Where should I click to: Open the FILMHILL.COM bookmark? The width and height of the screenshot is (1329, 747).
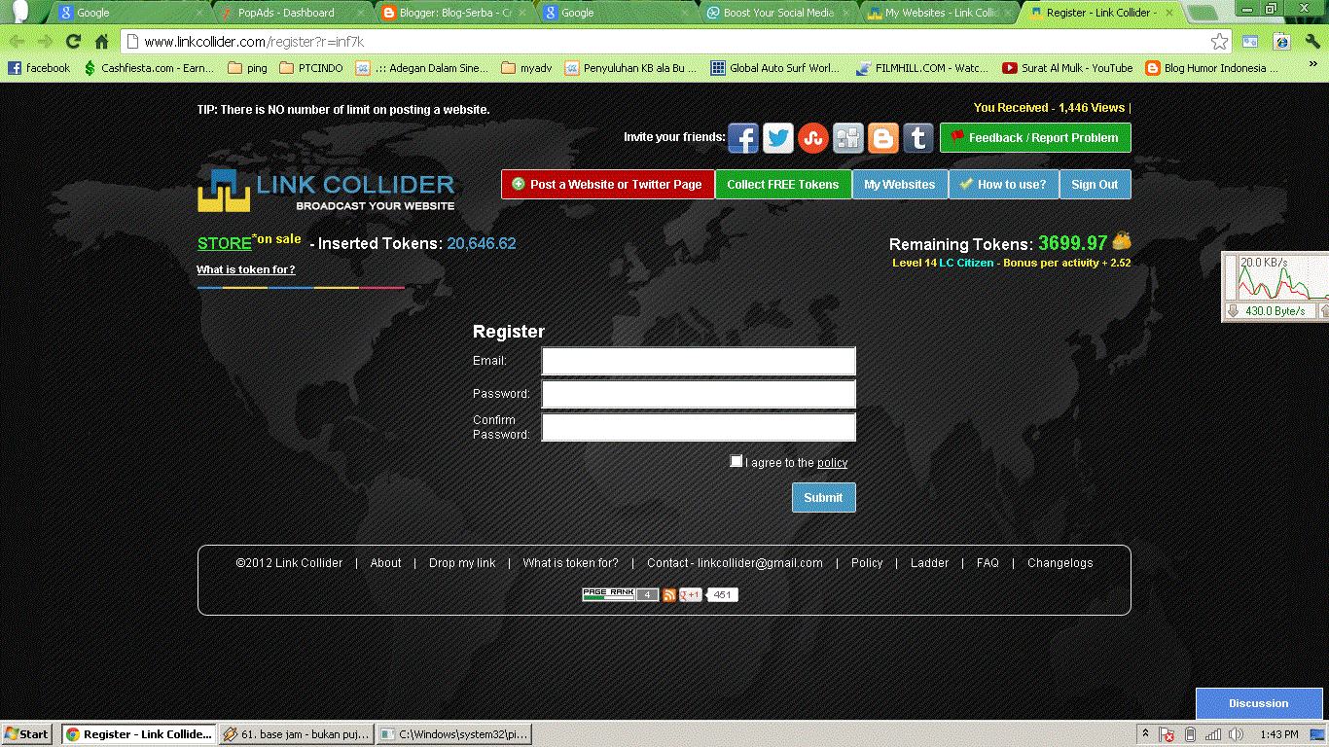tap(922, 68)
